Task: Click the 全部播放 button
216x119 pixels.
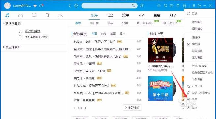Action: click(132, 108)
